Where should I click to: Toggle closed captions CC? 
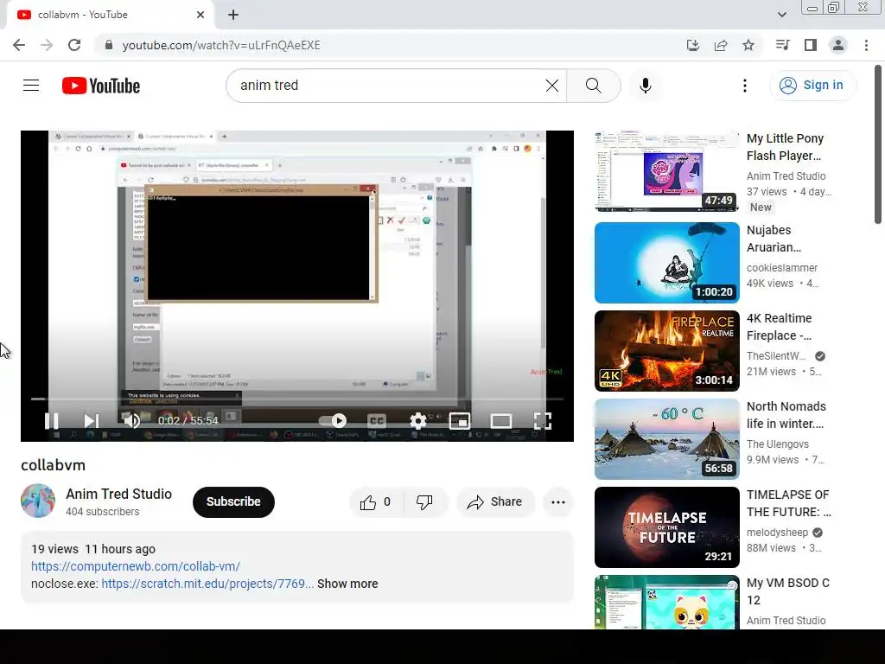[377, 421]
